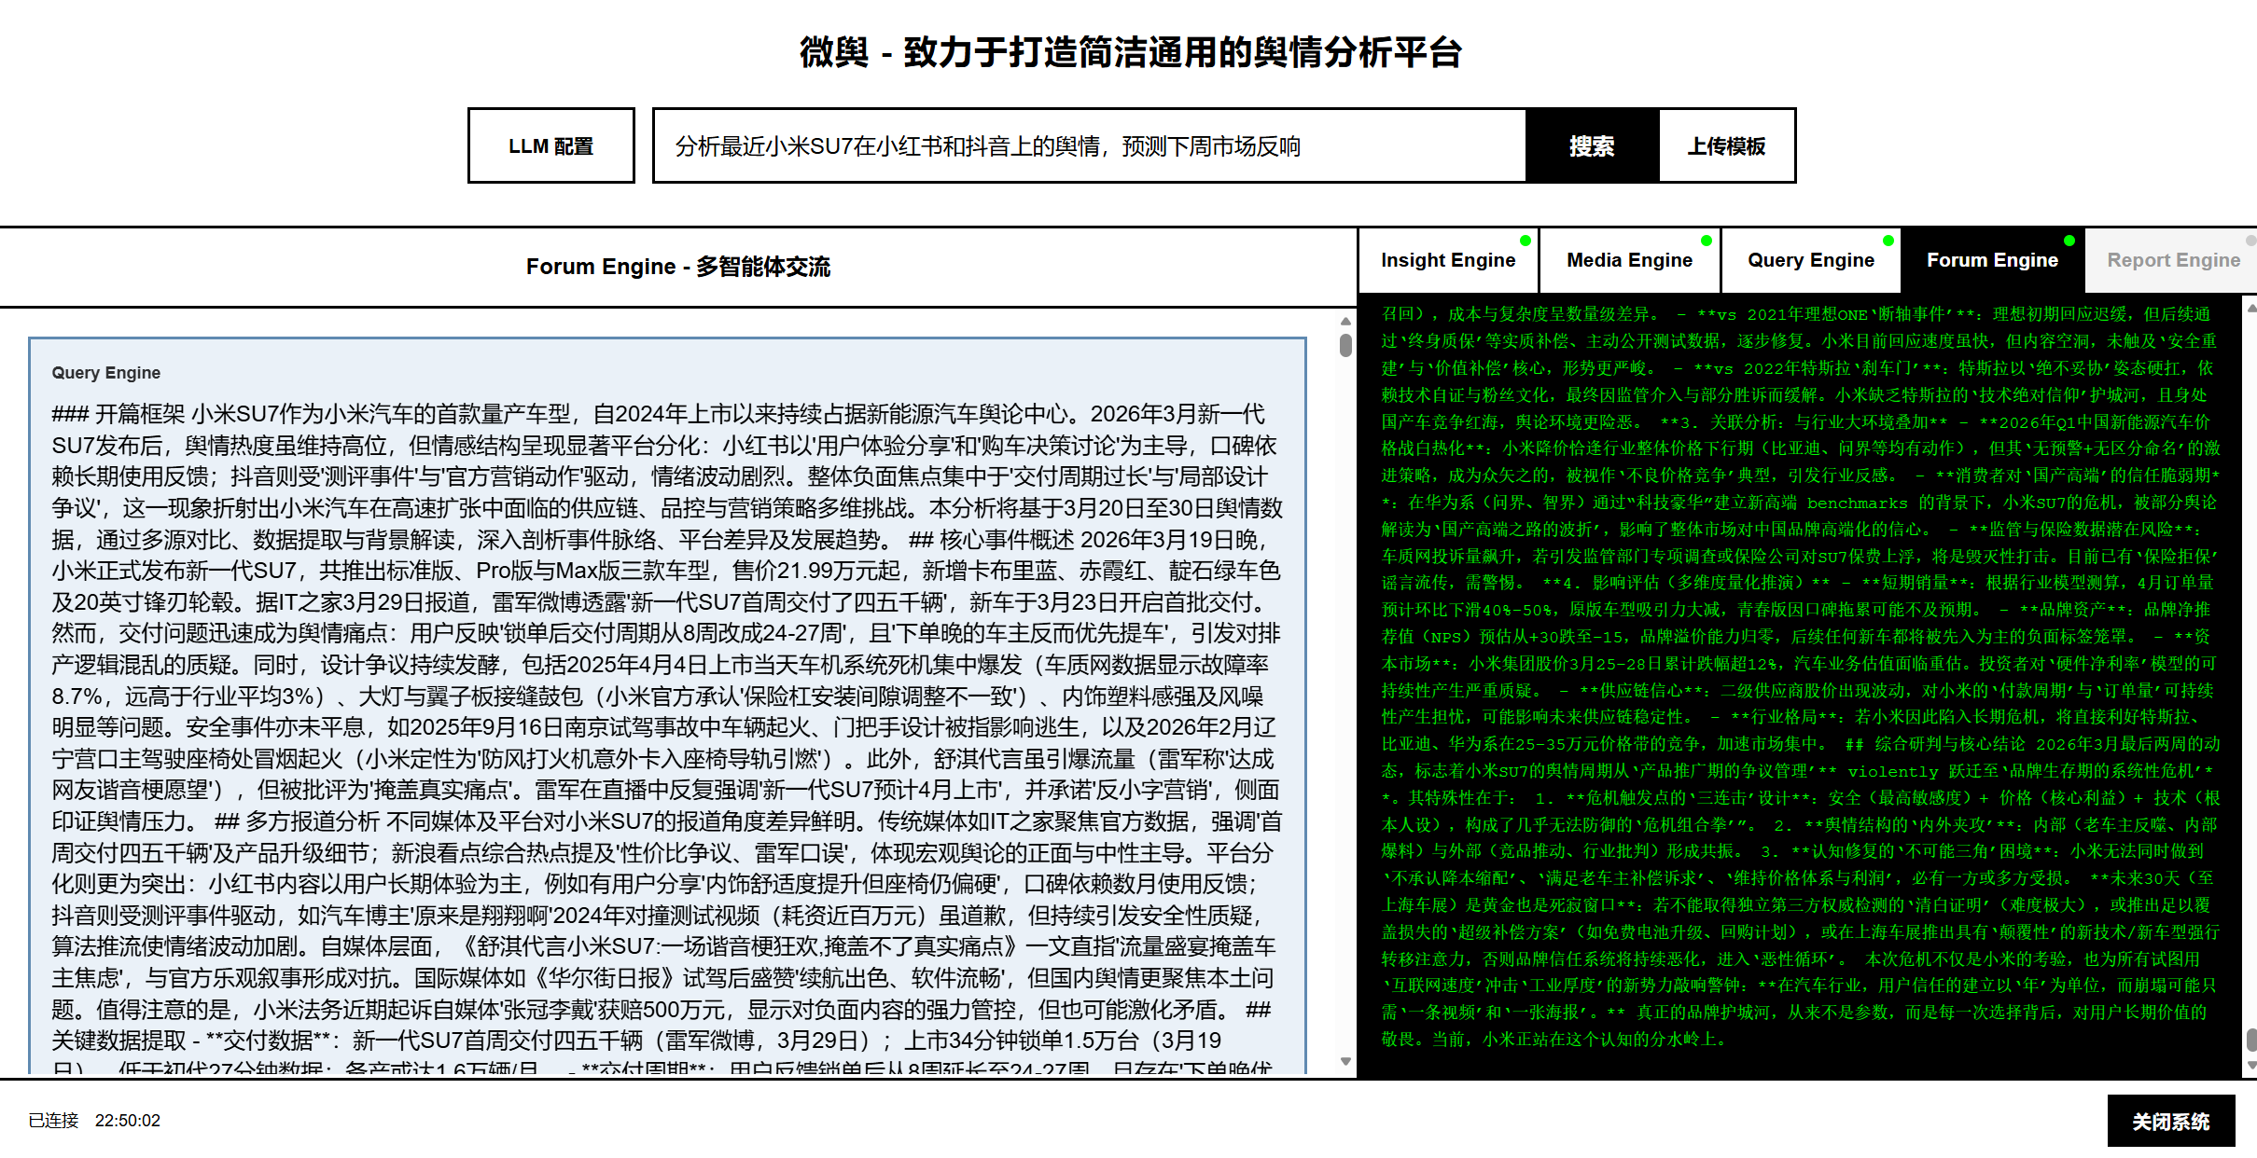The image size is (2257, 1158).
Task: Open the LLM 配置 settings
Action: tap(550, 146)
